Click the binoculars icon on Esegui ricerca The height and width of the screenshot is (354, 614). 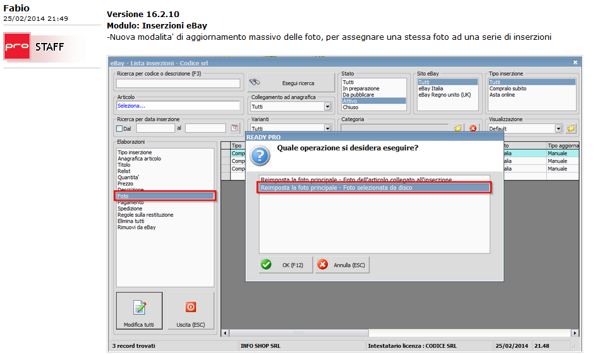(255, 82)
